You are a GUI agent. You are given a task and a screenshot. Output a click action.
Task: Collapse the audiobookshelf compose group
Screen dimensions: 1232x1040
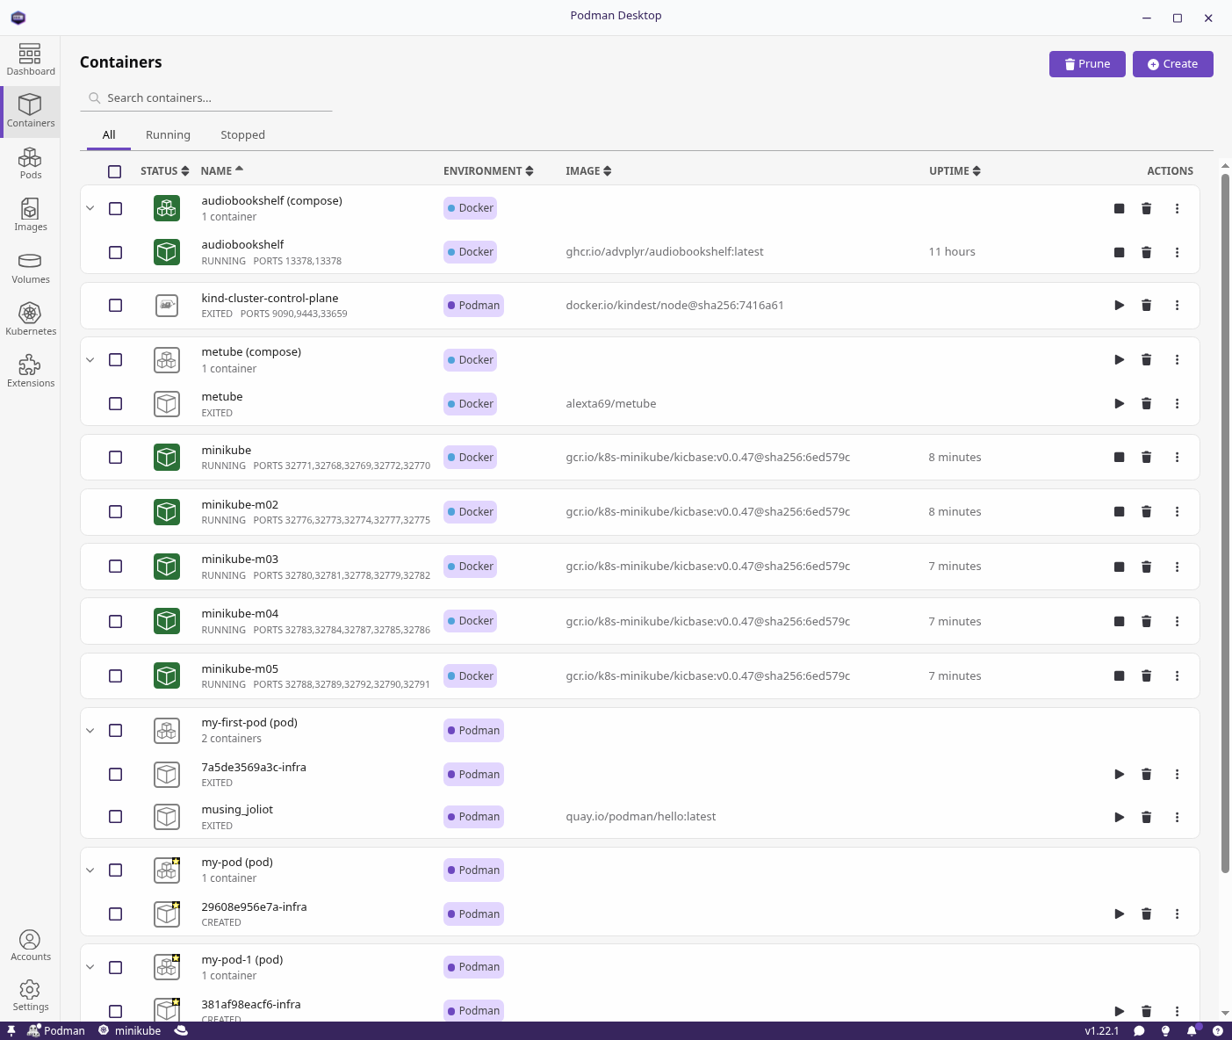90,209
